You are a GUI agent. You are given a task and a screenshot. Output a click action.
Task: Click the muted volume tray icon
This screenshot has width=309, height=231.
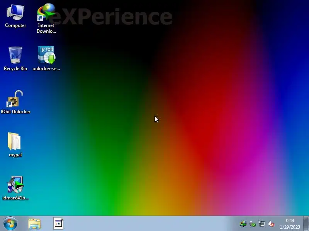pos(271,224)
